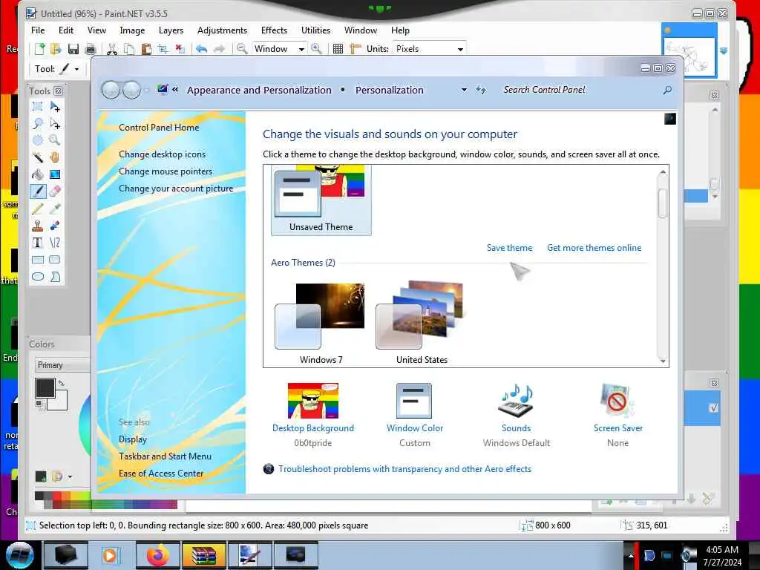The height and width of the screenshot is (570, 760).
Task: Click the Cut scissors icon
Action: [x=112, y=48]
